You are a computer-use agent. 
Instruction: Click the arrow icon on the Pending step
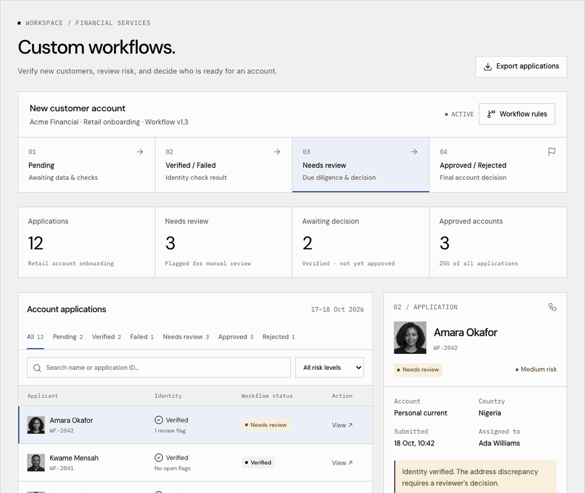point(140,152)
